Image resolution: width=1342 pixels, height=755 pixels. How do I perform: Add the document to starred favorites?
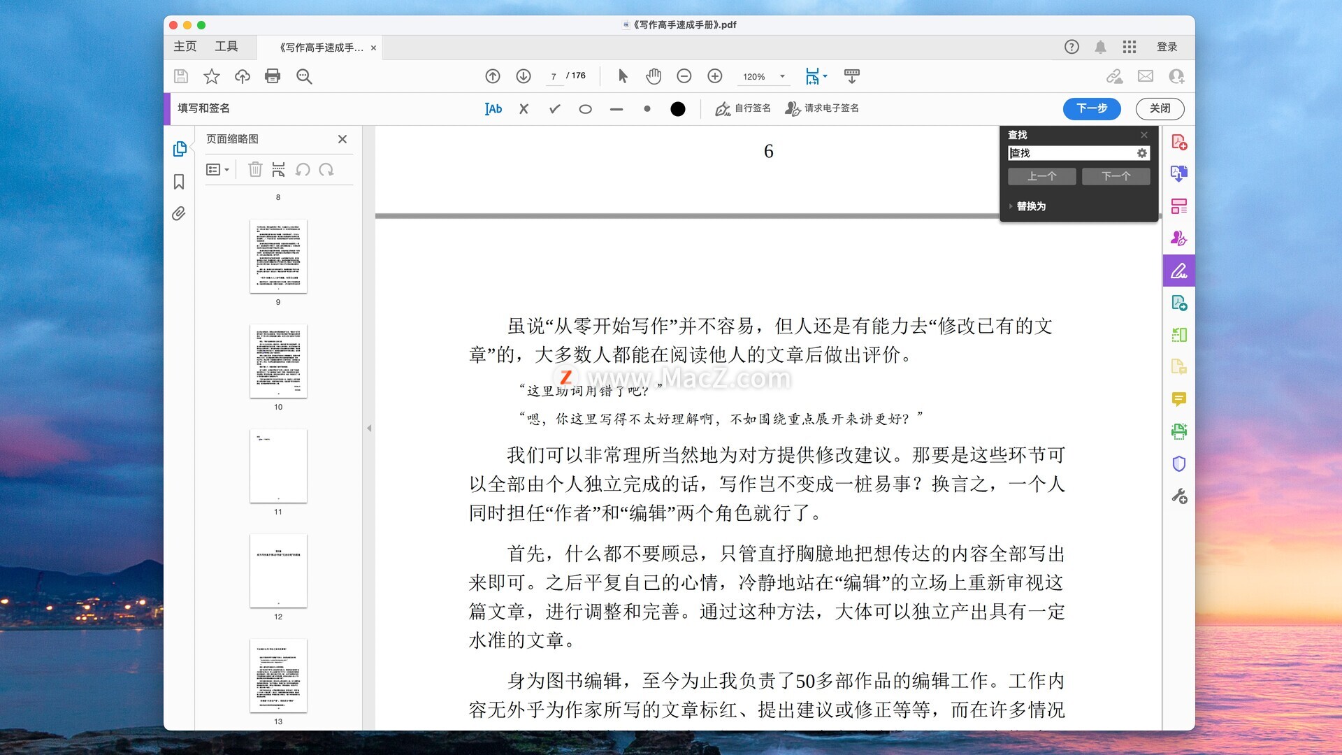212,76
